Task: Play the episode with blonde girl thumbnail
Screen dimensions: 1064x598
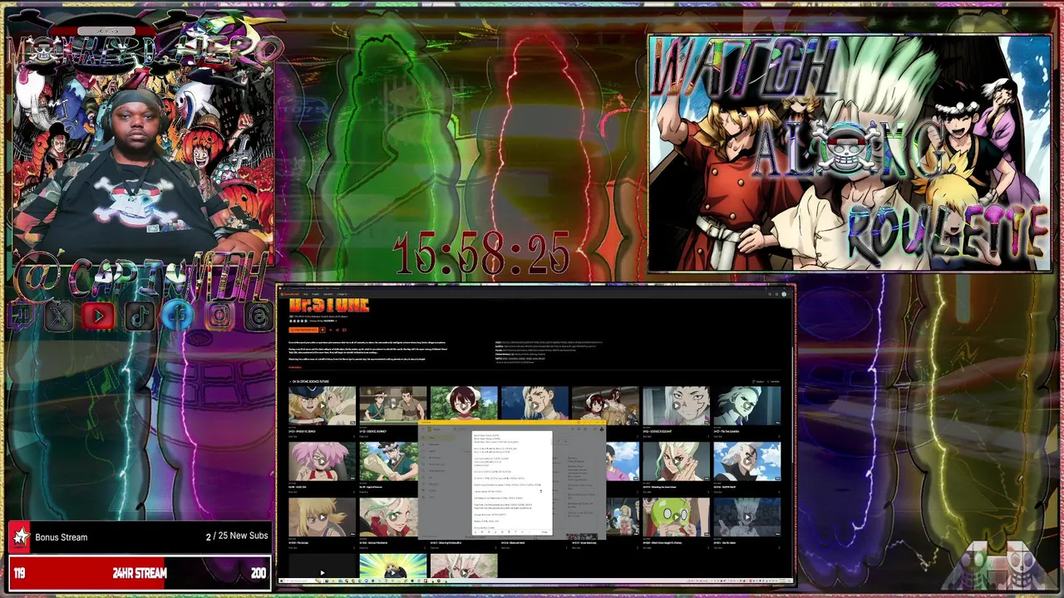Action: [x=322, y=517]
